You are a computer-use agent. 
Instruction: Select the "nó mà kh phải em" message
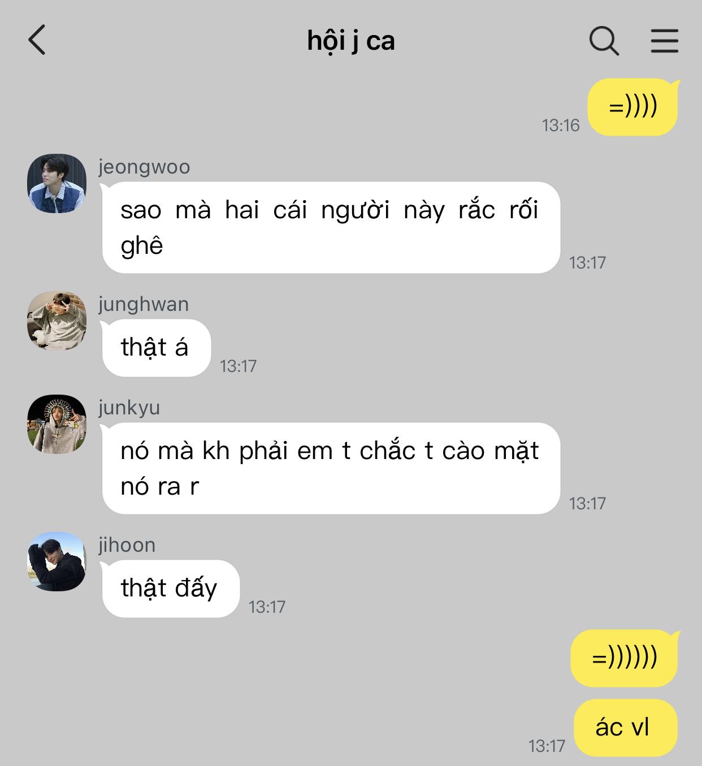331,468
